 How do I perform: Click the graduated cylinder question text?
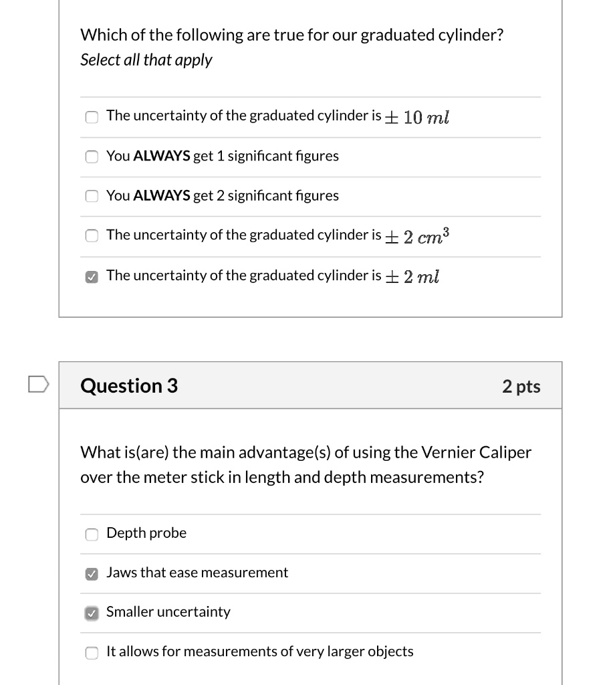click(291, 35)
